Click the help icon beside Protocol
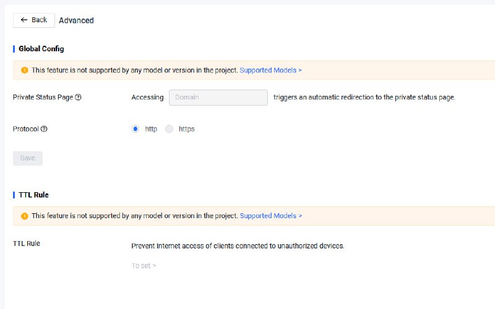495x309 pixels. [44, 130]
